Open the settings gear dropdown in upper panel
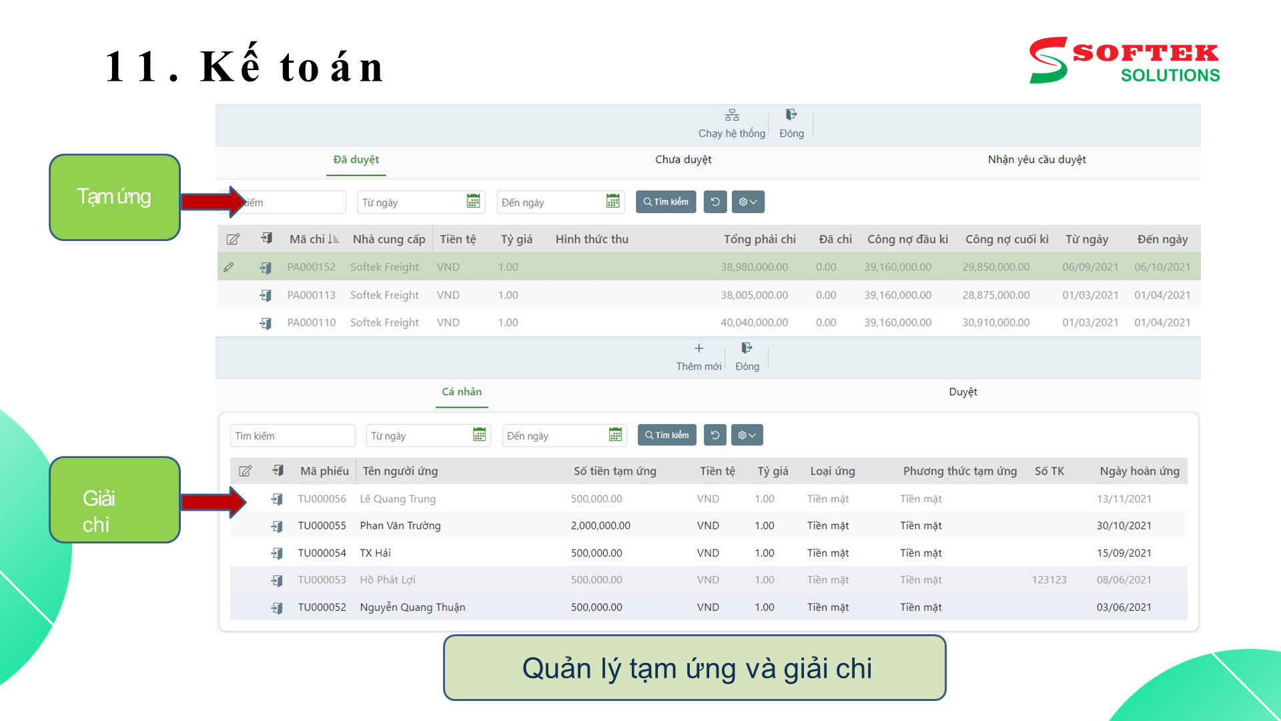This screenshot has height=721, width=1281. point(748,202)
